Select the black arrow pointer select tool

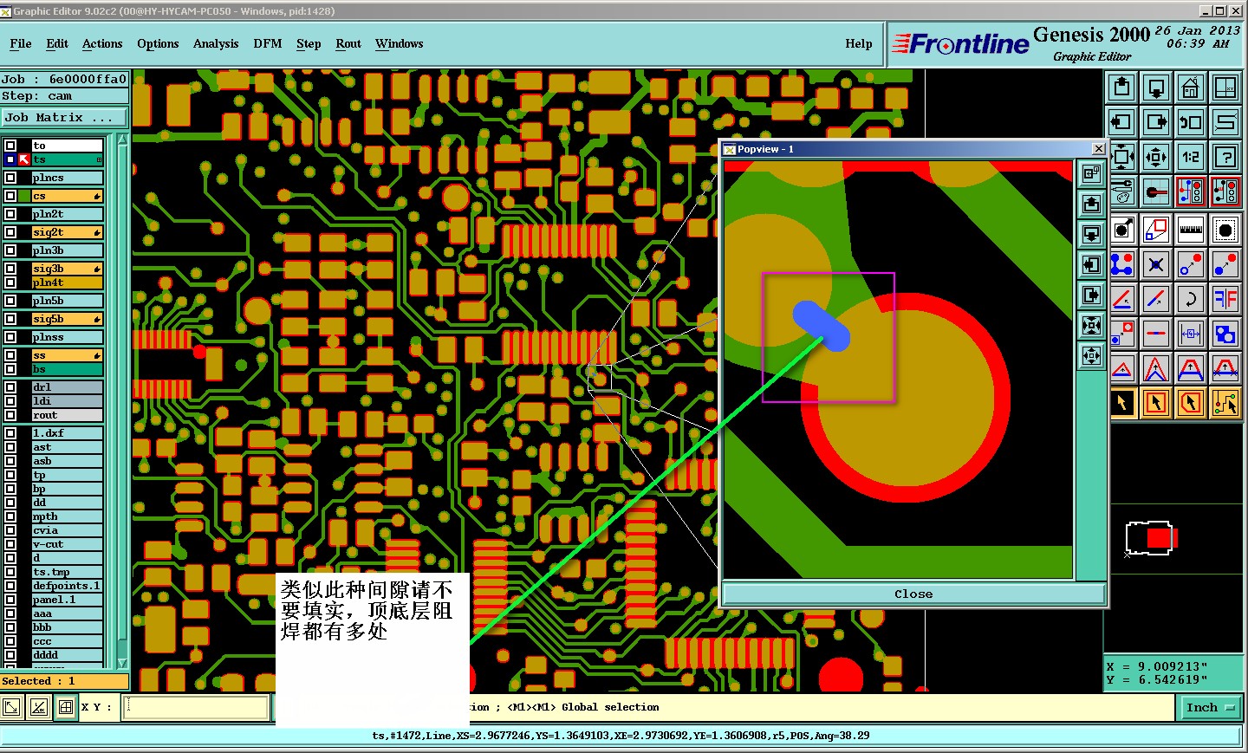pos(1122,403)
